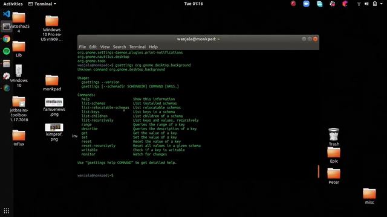Open the Terminal icon in the dock
Viewport: 387px width, 217px height.
click(x=7, y=27)
